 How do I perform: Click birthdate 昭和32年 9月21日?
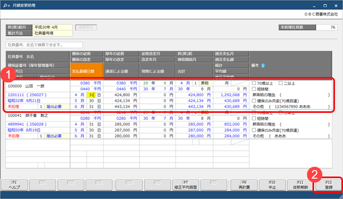tap(24, 101)
